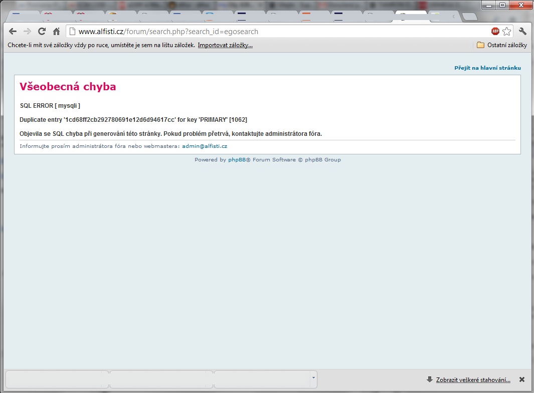Viewport: 534px width, 393px height.
Task: Open the phpBB link in footer
Action: [x=237, y=160]
